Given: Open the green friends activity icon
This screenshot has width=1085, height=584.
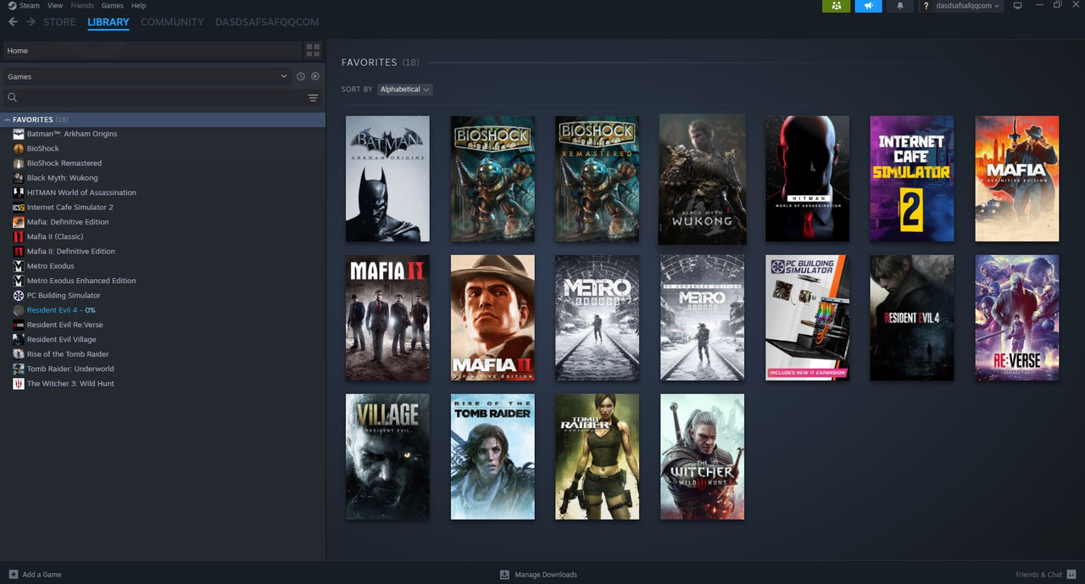Looking at the screenshot, I should coord(836,6).
